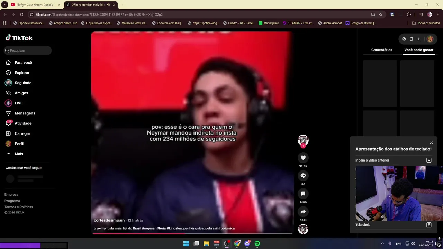
Task: Open the Amigos section
Action: [17, 93]
